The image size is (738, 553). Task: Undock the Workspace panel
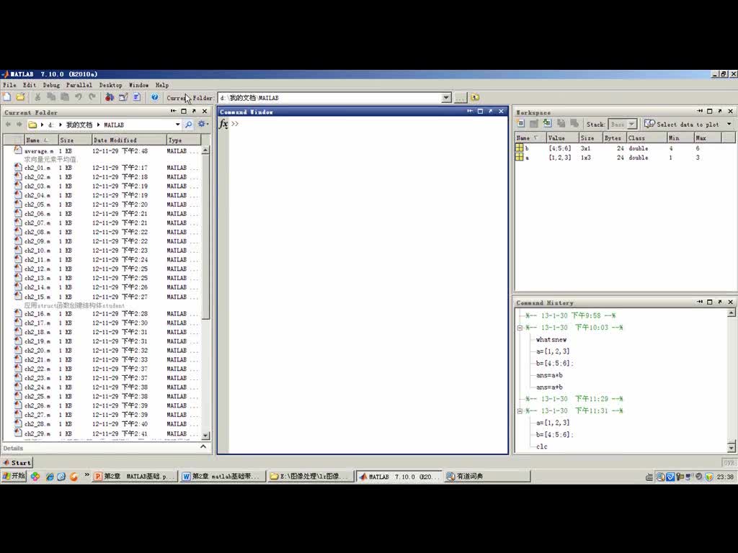[x=720, y=112]
